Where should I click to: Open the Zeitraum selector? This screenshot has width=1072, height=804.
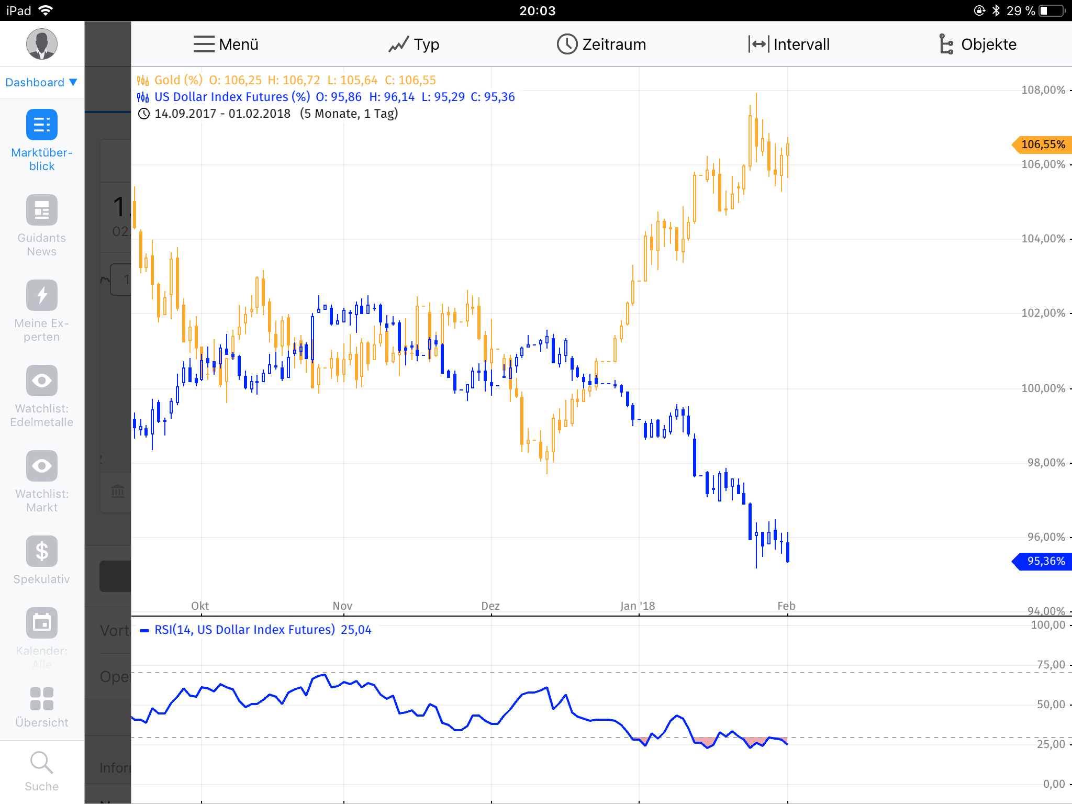click(601, 44)
